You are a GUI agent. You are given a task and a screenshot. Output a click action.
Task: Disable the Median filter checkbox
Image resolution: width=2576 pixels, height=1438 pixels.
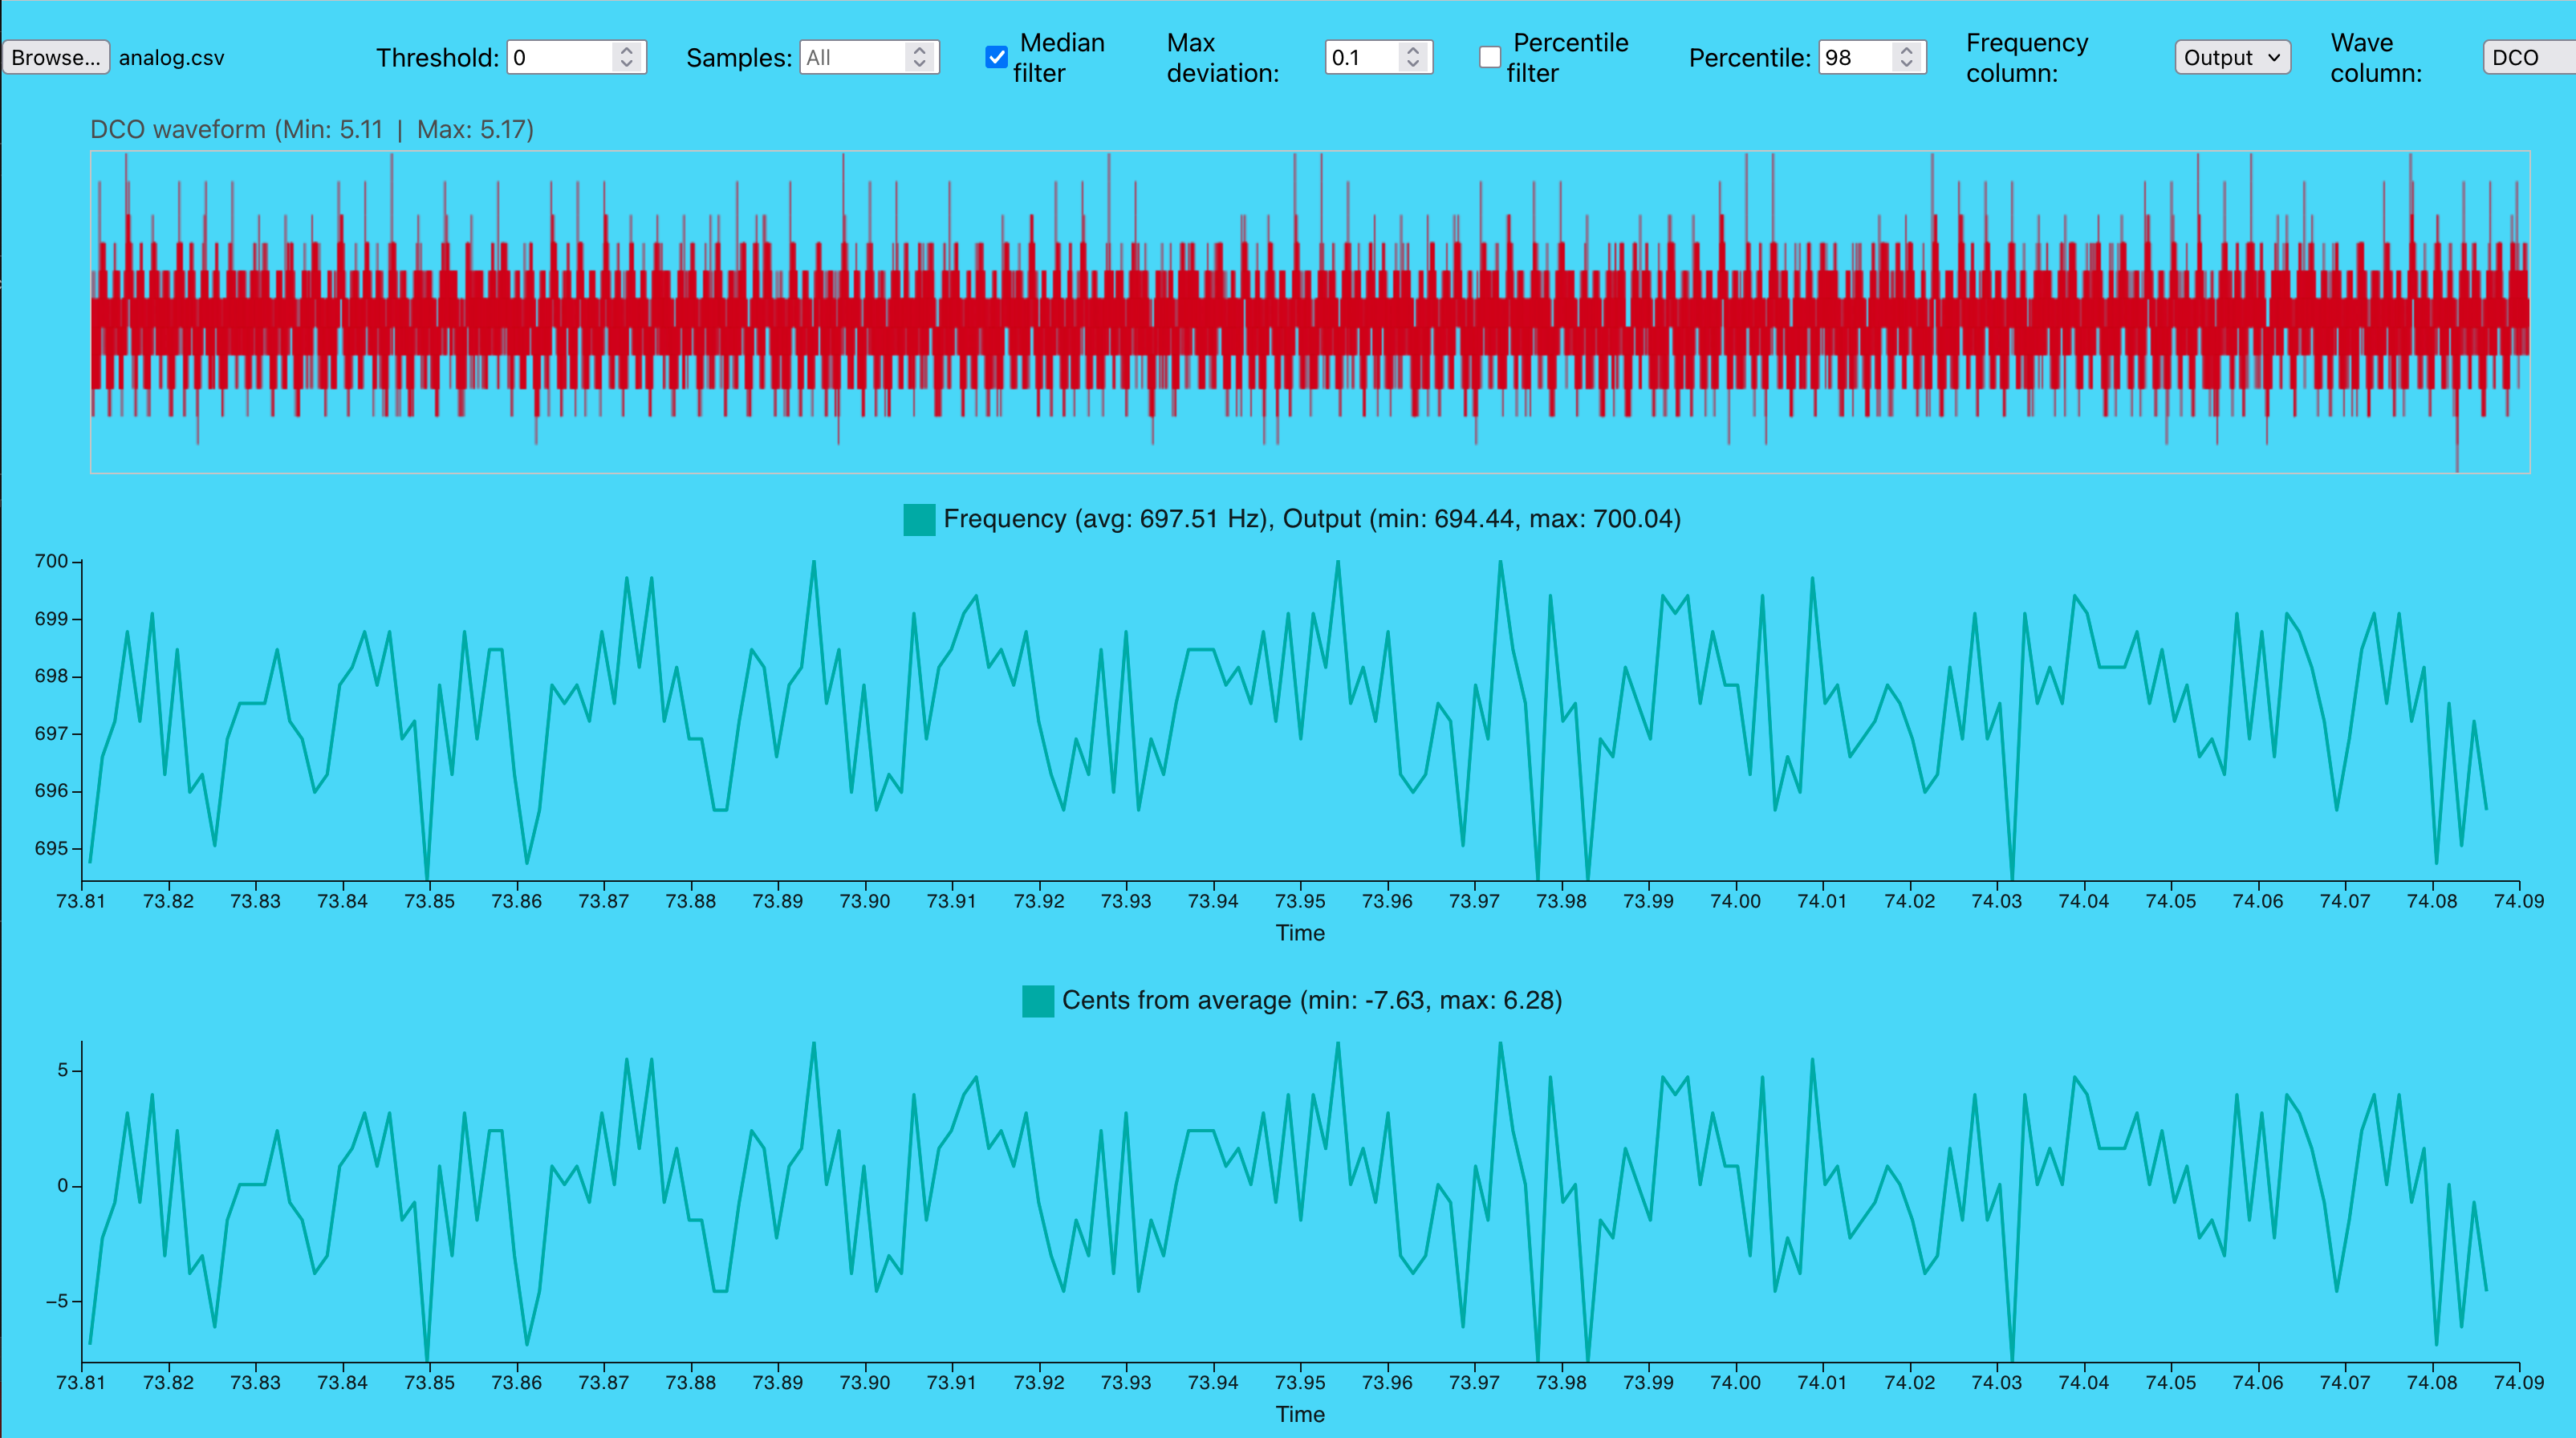[x=996, y=57]
